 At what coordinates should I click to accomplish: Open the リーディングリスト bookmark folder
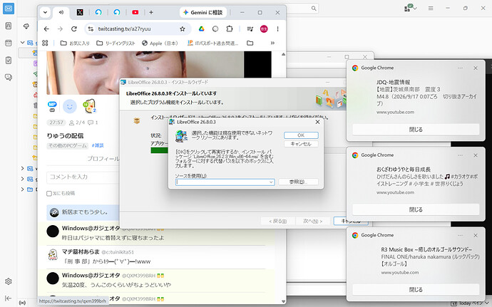[x=116, y=43]
